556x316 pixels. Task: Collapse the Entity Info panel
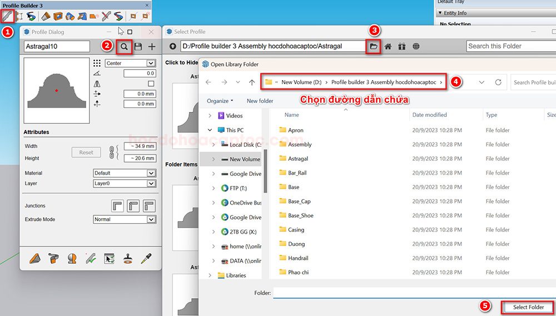[x=440, y=13]
